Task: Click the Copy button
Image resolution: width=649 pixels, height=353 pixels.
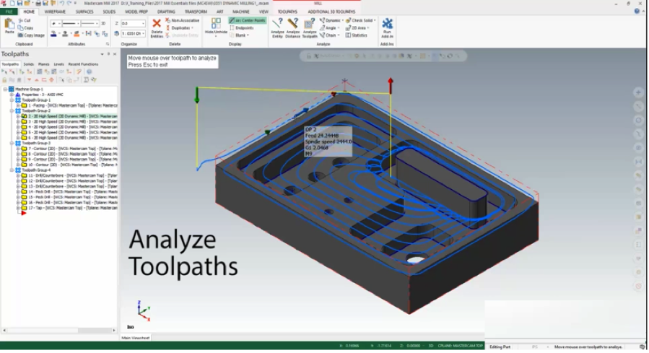Action: point(26,27)
